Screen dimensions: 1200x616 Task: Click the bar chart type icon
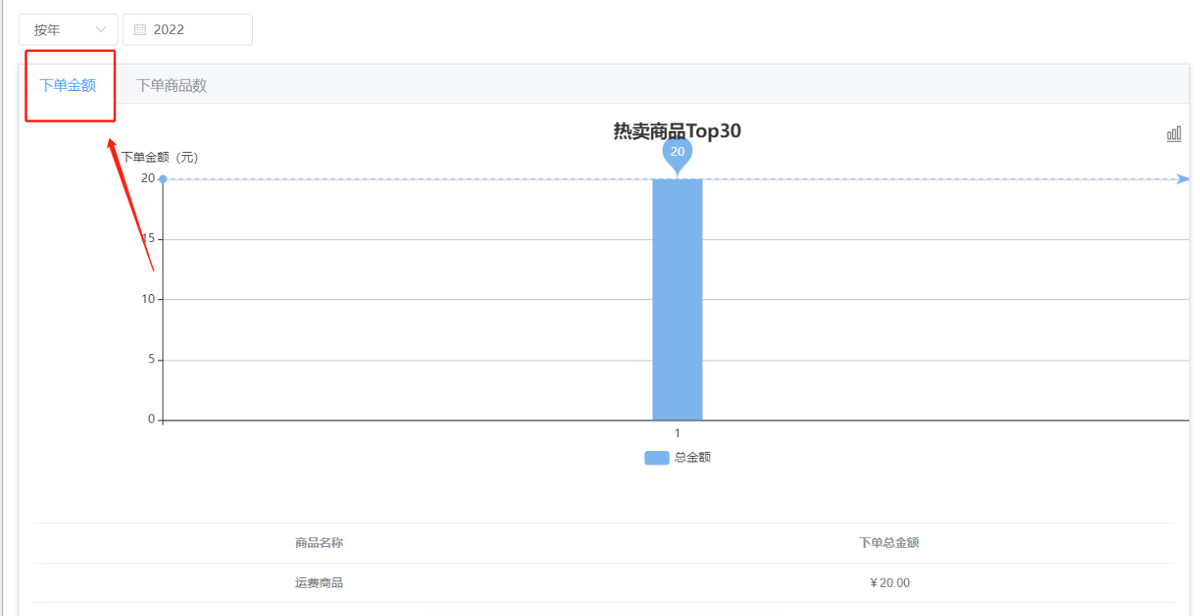[1173, 134]
